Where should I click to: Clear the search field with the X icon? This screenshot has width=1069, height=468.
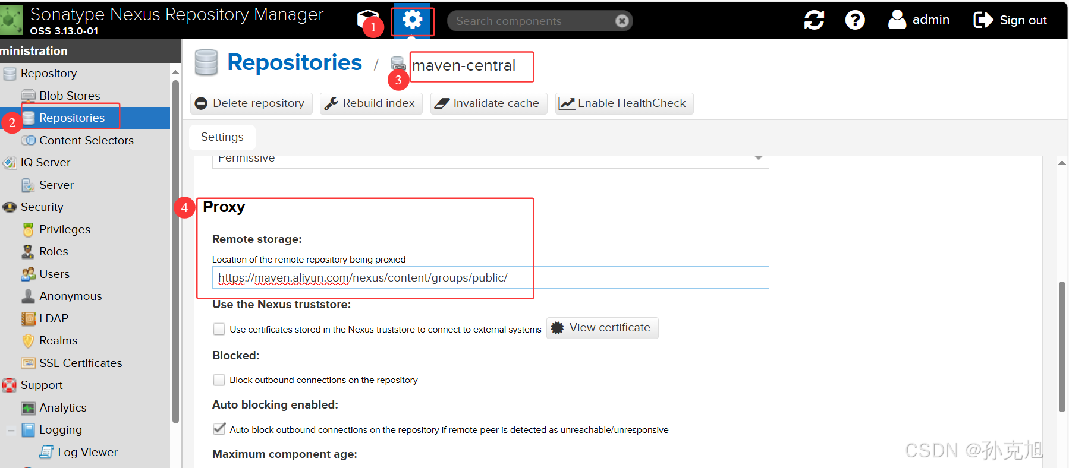coord(622,21)
